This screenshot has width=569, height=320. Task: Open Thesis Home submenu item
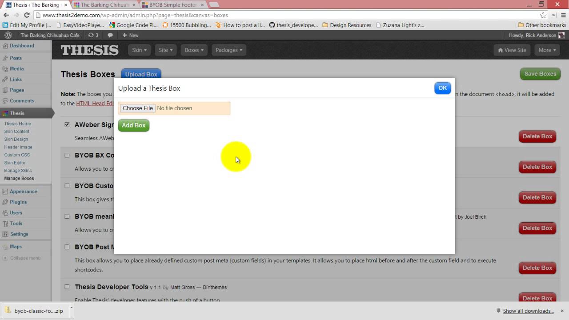click(18, 124)
